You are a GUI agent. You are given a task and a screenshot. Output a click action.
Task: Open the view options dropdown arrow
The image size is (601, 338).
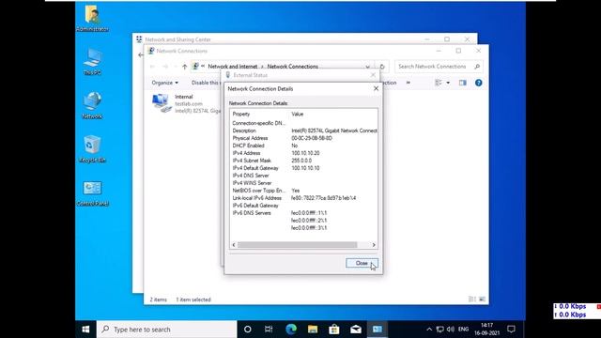[x=448, y=83]
